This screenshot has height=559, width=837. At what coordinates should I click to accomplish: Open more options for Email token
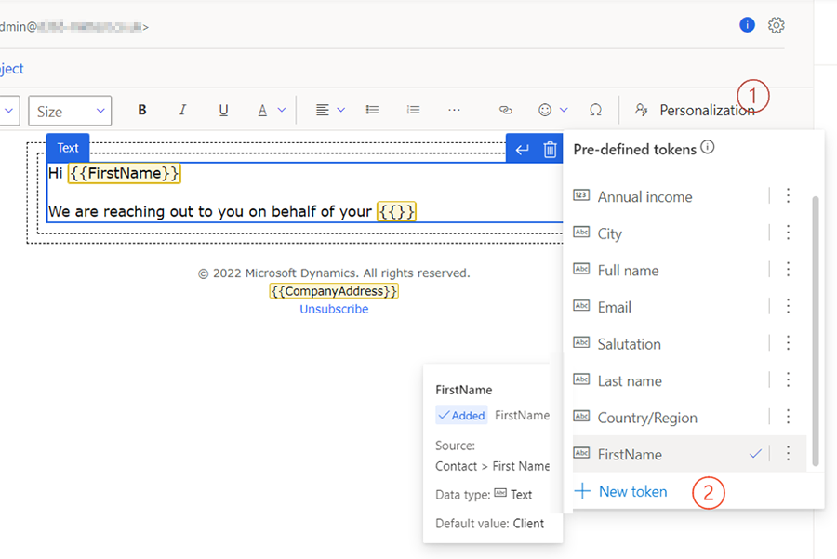point(788,306)
